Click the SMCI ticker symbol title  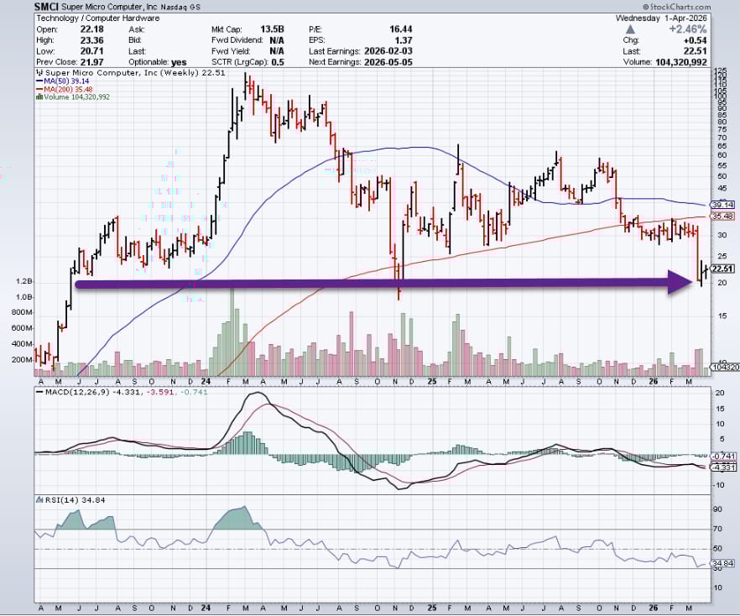point(47,7)
